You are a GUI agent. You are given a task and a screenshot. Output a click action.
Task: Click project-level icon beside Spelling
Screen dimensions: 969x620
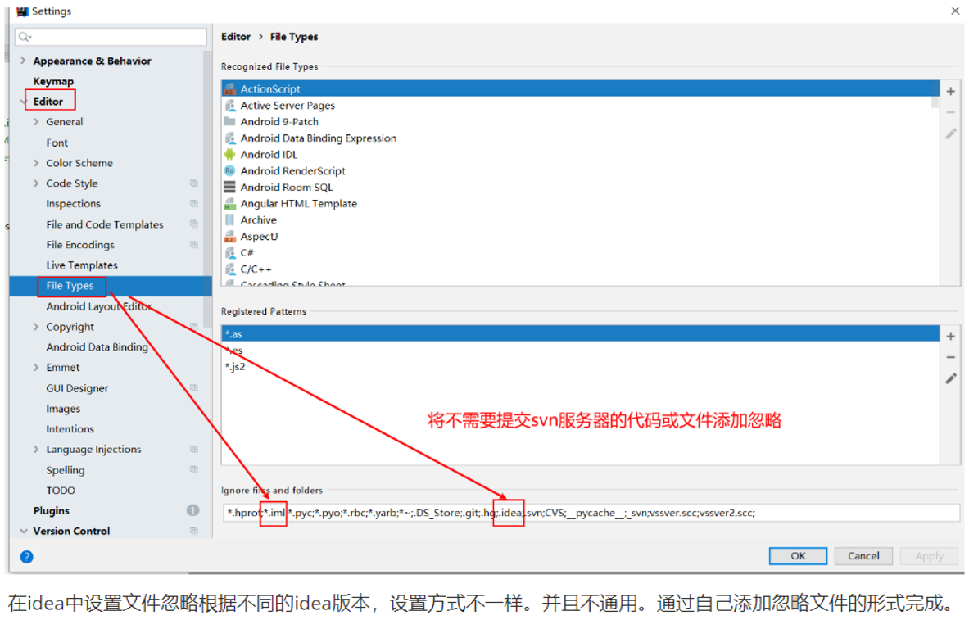194,470
